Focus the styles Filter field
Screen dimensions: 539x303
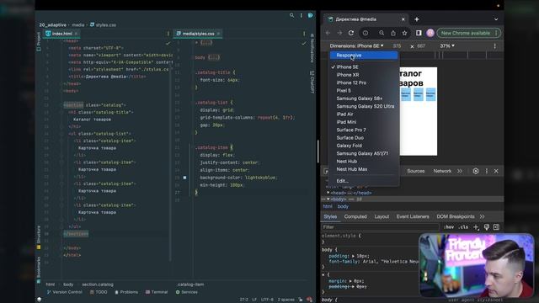point(380,227)
